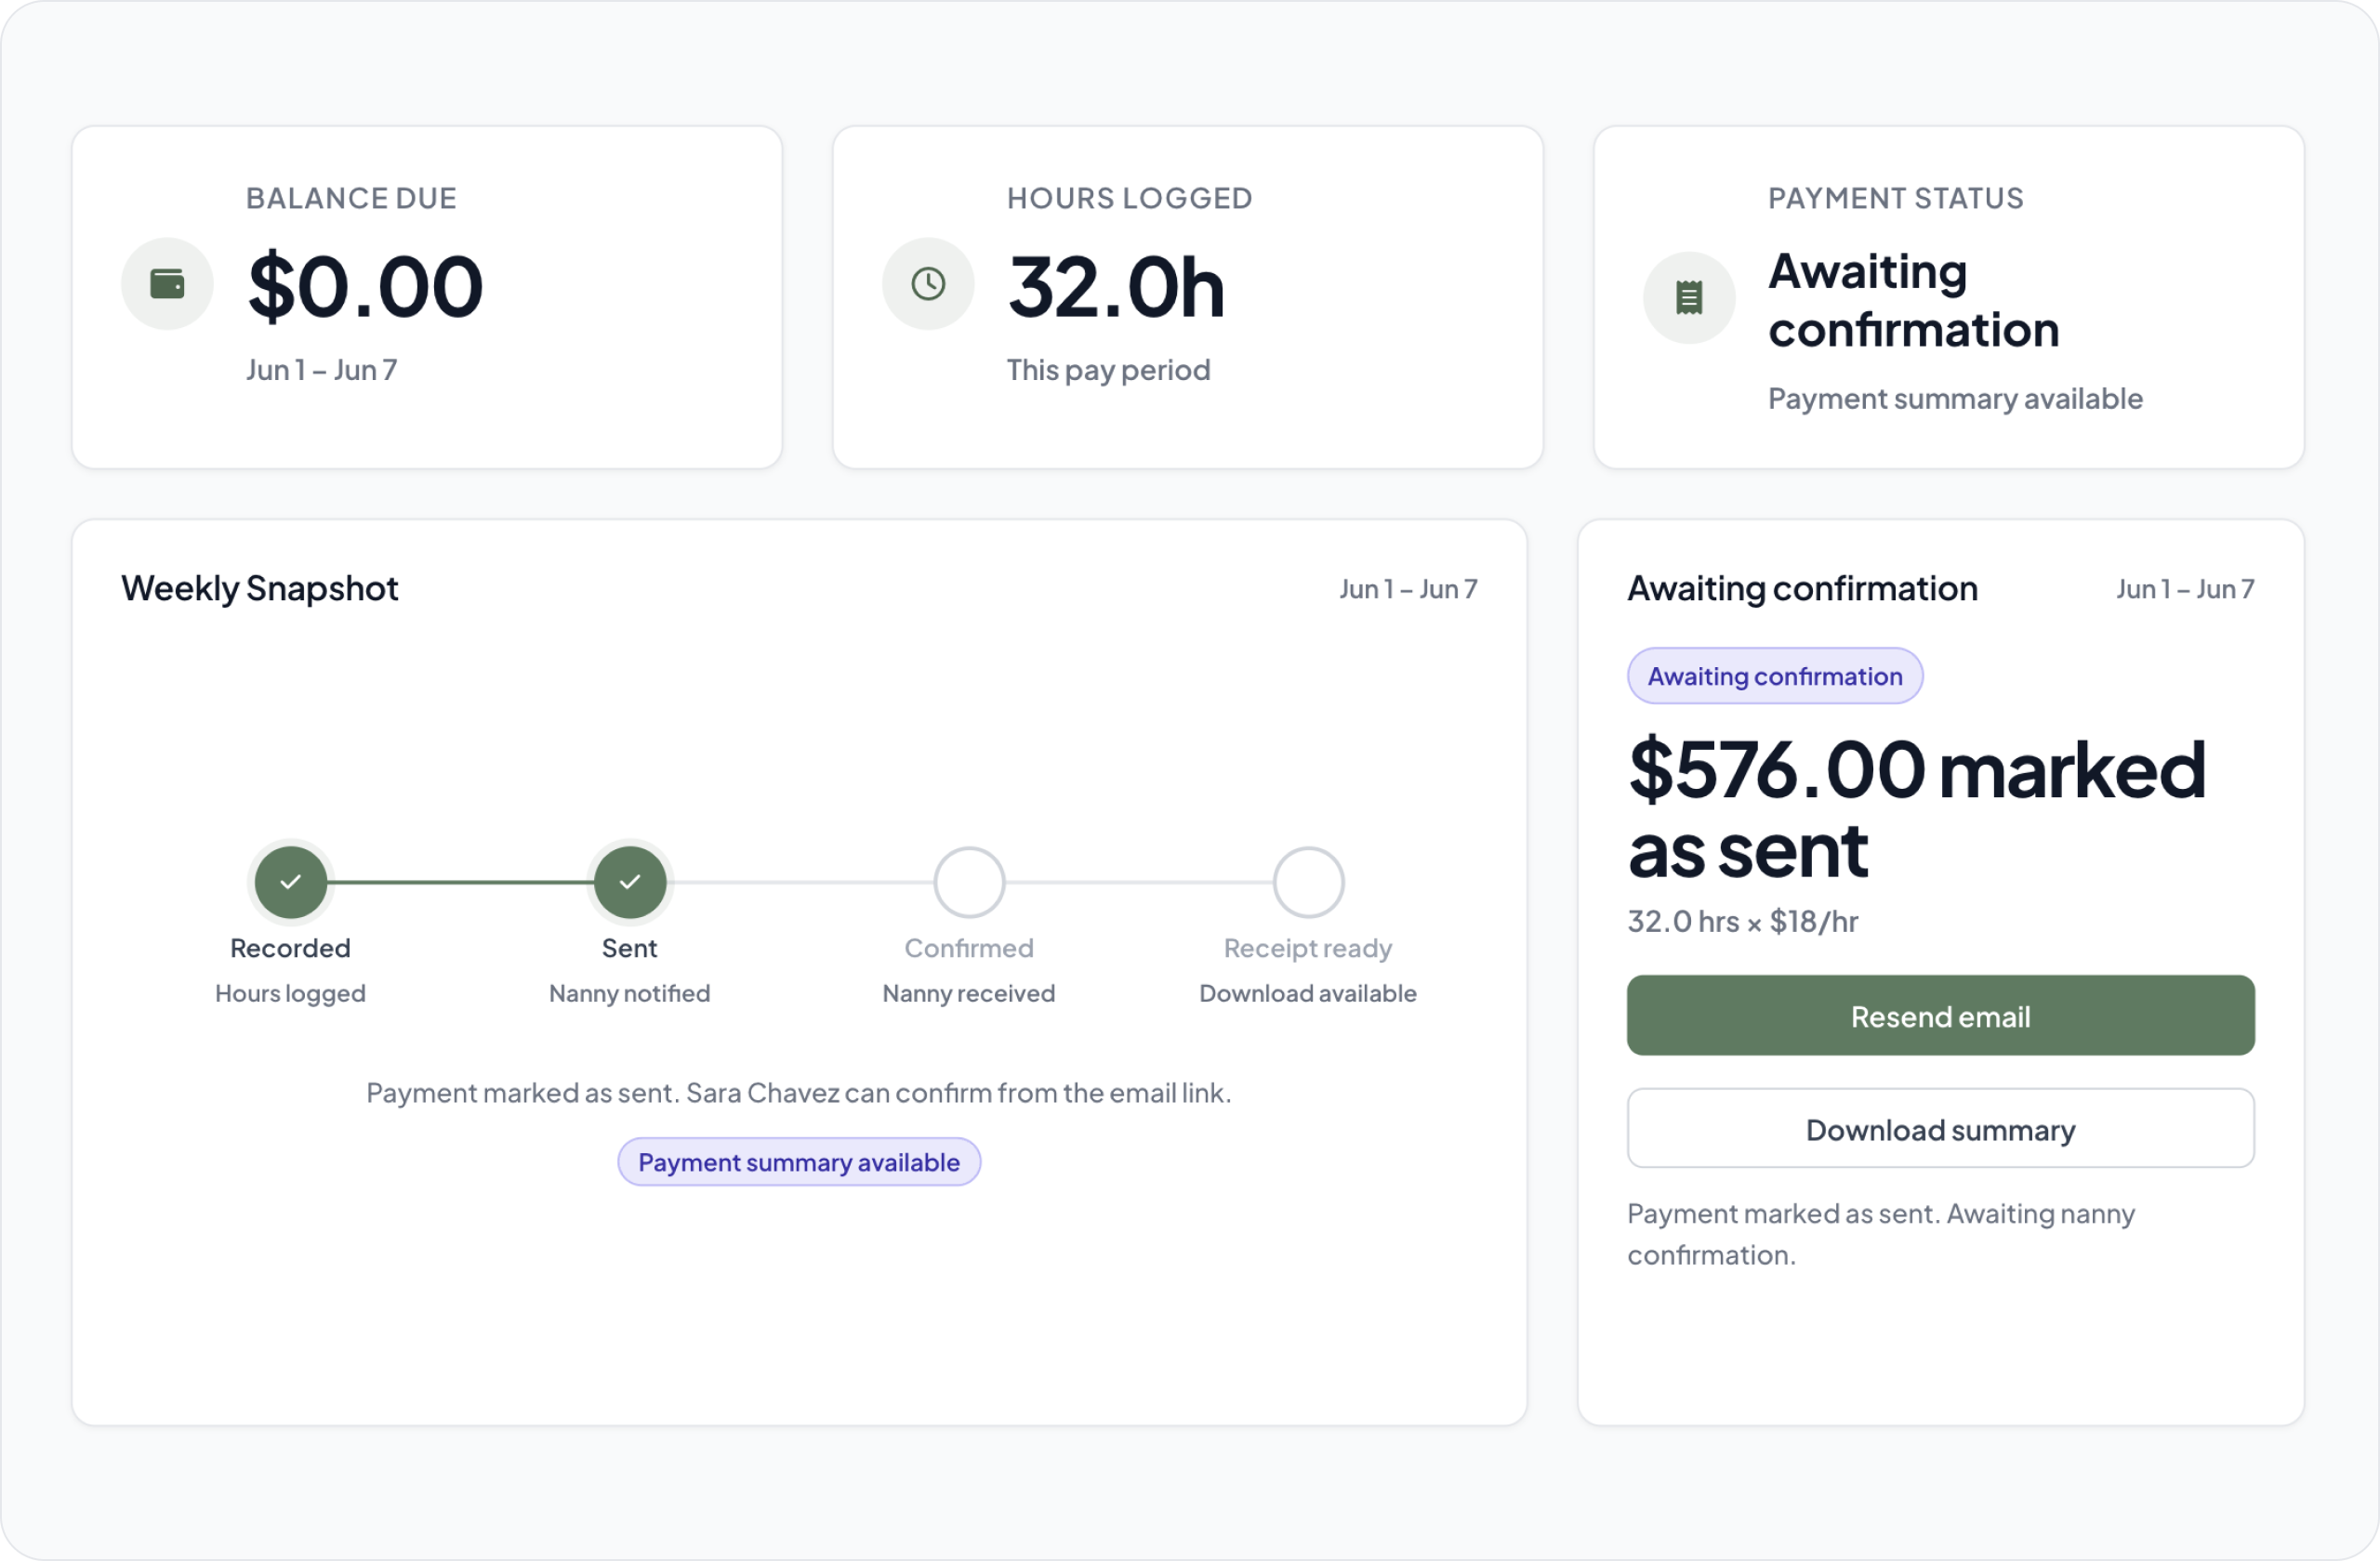Click the Nanny received caption
The image size is (2380, 1561).
(969, 994)
